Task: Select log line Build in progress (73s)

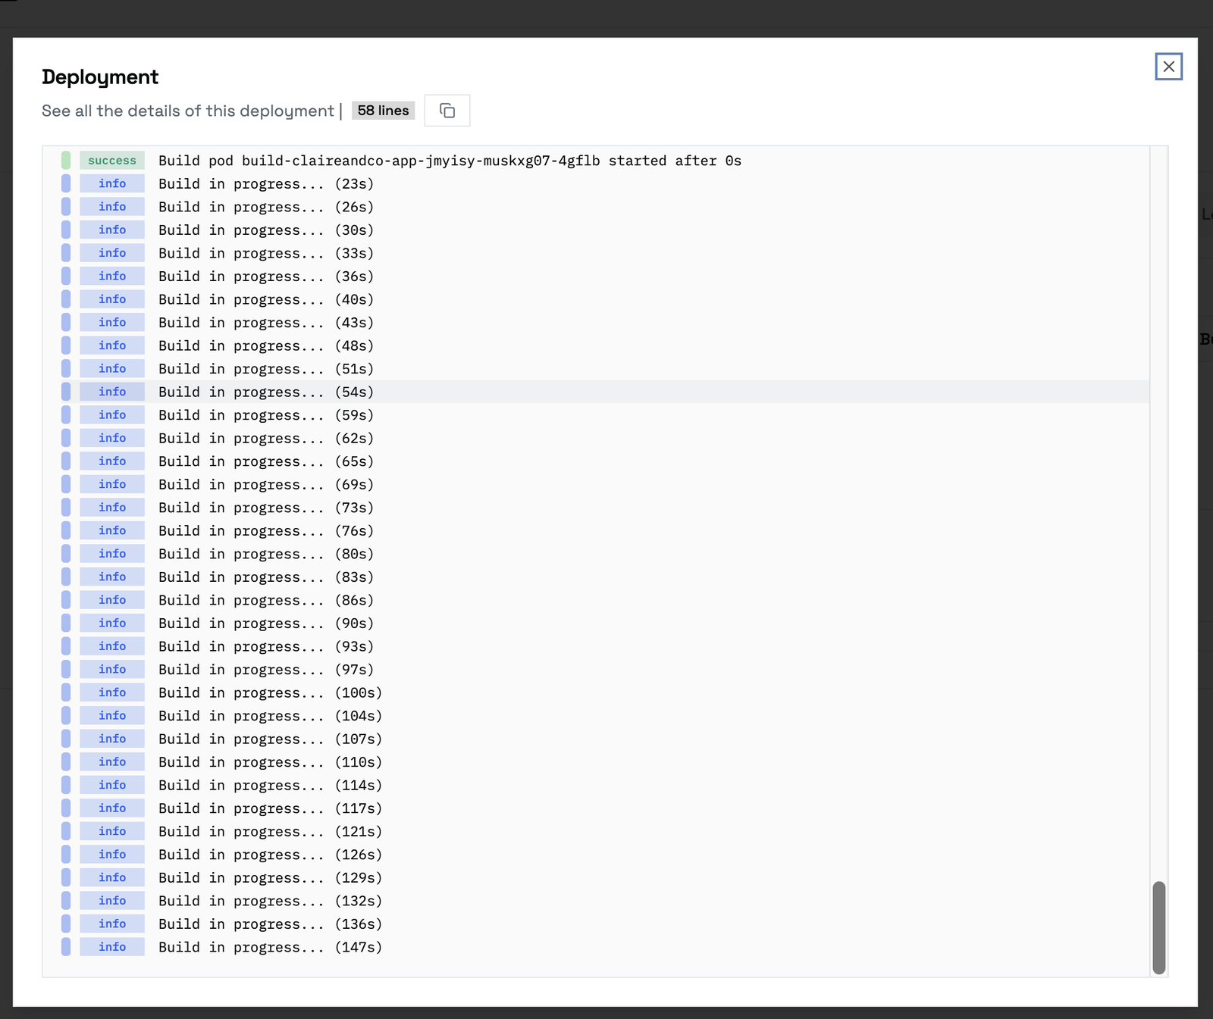Action: [x=596, y=507]
